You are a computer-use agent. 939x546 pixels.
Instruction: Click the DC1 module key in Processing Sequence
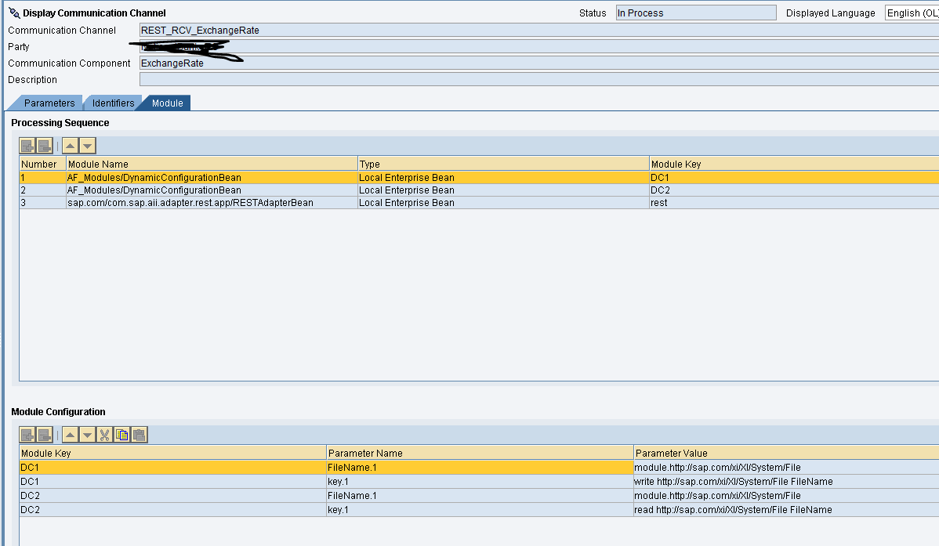point(794,177)
